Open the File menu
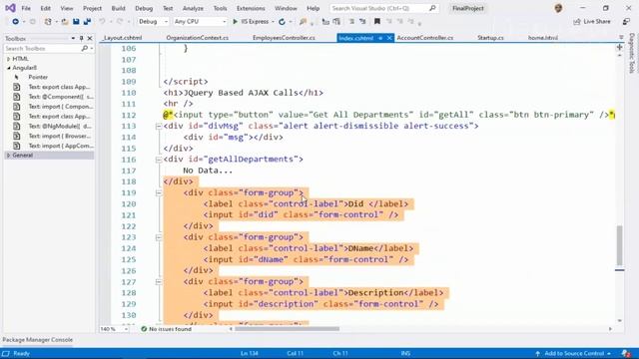639x359 pixels. point(26,8)
